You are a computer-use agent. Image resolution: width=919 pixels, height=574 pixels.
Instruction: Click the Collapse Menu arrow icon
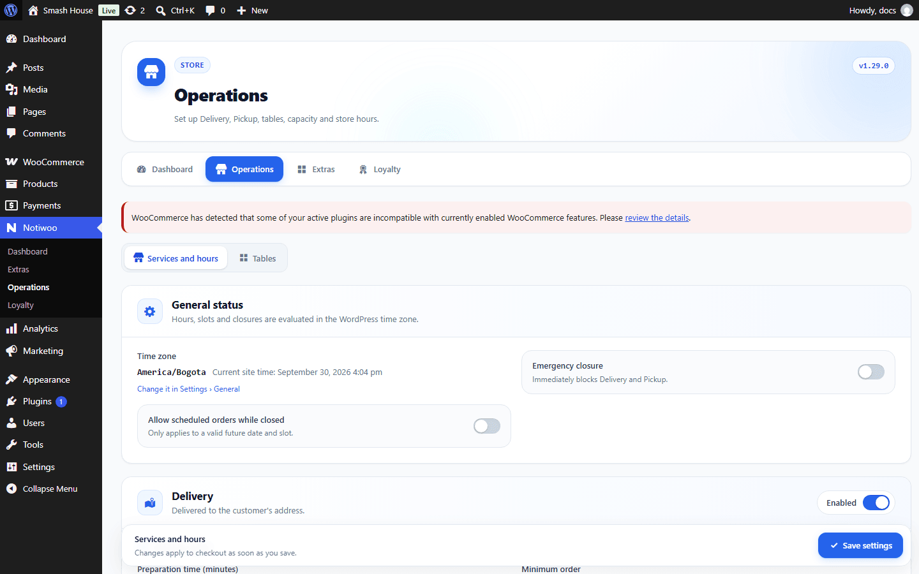point(11,489)
